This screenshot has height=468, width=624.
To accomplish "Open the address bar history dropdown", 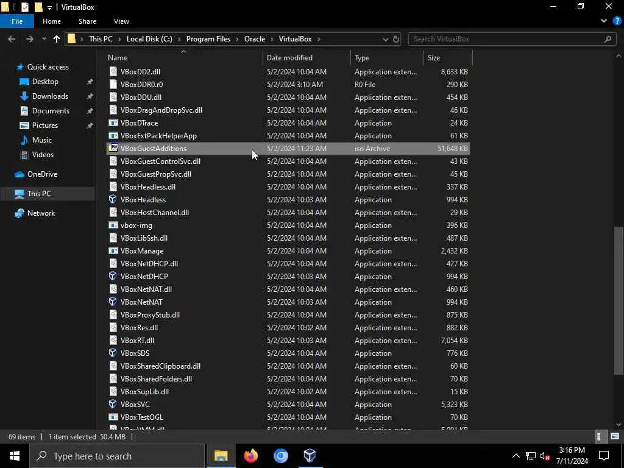I will tap(385, 39).
